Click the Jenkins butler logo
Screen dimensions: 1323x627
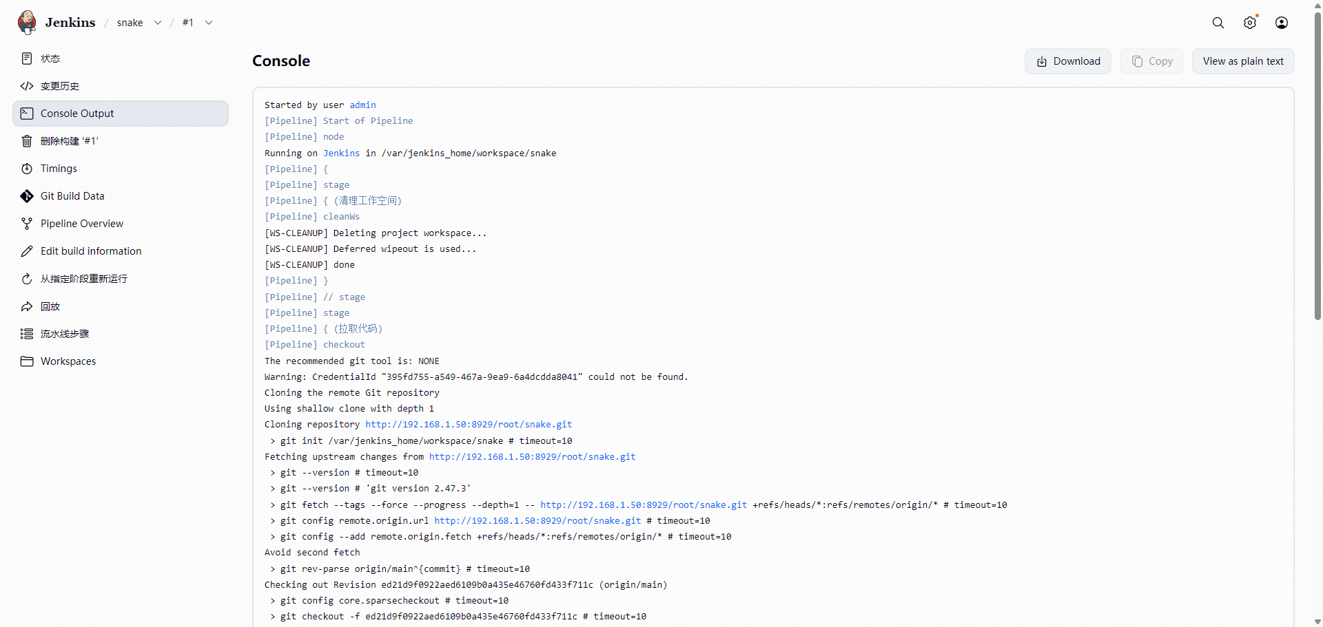[x=28, y=22]
